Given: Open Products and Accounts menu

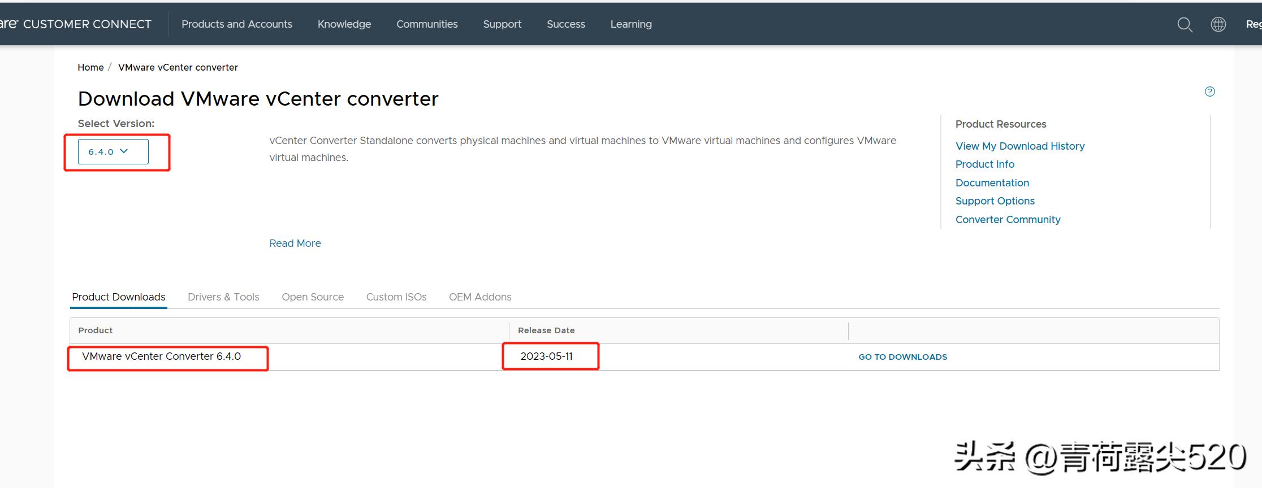Looking at the screenshot, I should [237, 24].
